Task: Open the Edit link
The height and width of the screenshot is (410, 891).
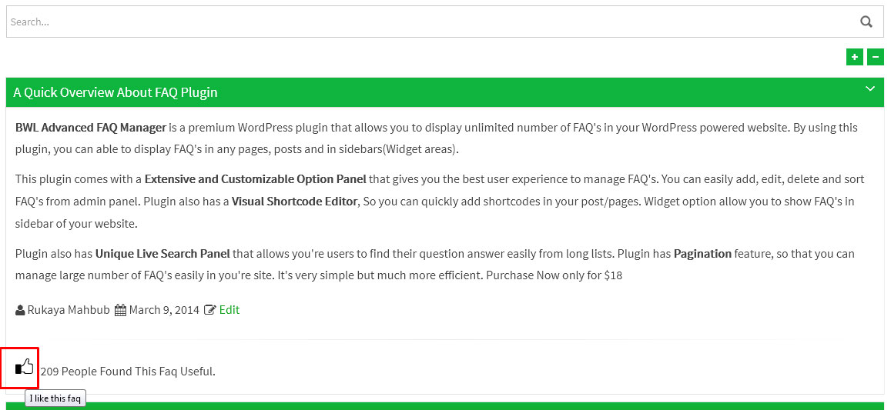Action: [x=229, y=310]
